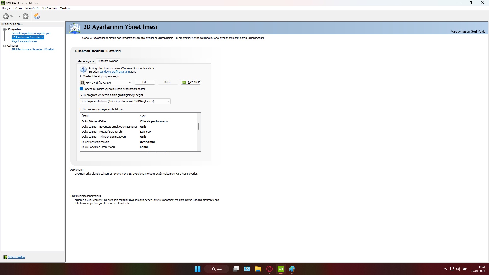
Task: Click the NVIDIA Control Panel taskbar icon
Action: (x=280, y=269)
